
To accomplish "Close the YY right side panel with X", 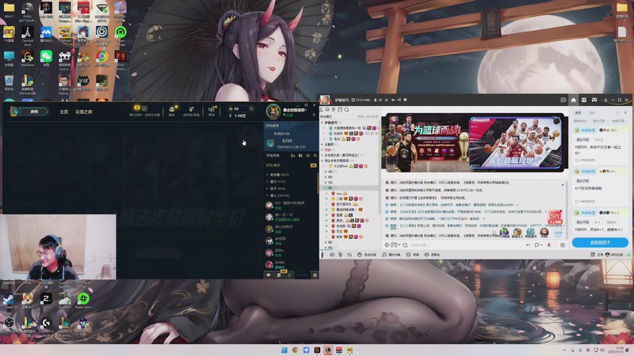I will coord(625,112).
